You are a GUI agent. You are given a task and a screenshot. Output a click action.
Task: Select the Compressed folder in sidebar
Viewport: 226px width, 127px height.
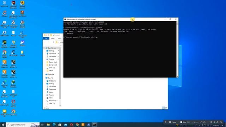click(53, 65)
